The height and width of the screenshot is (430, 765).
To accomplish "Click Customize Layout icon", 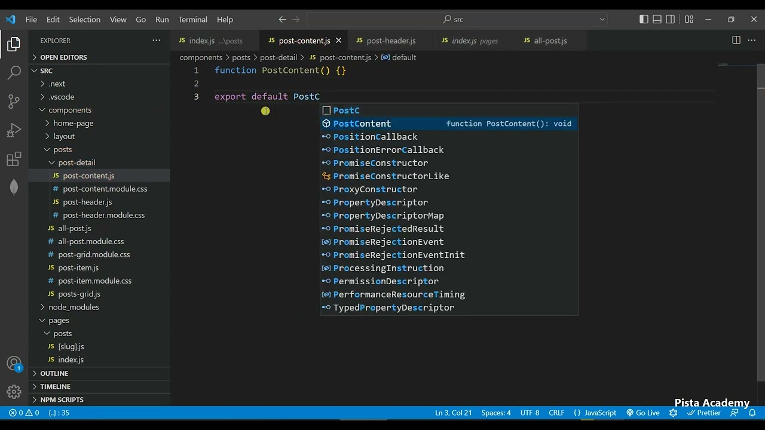I will coord(689,19).
